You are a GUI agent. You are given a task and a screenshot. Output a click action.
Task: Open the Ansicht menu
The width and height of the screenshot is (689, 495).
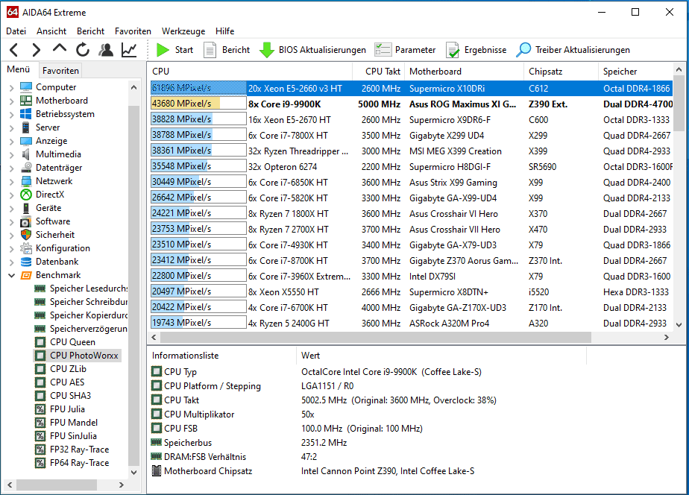click(51, 31)
